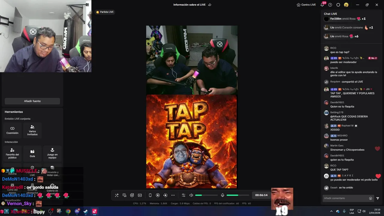
Task: Open the audio mixer settings icon
Action: [184, 195]
